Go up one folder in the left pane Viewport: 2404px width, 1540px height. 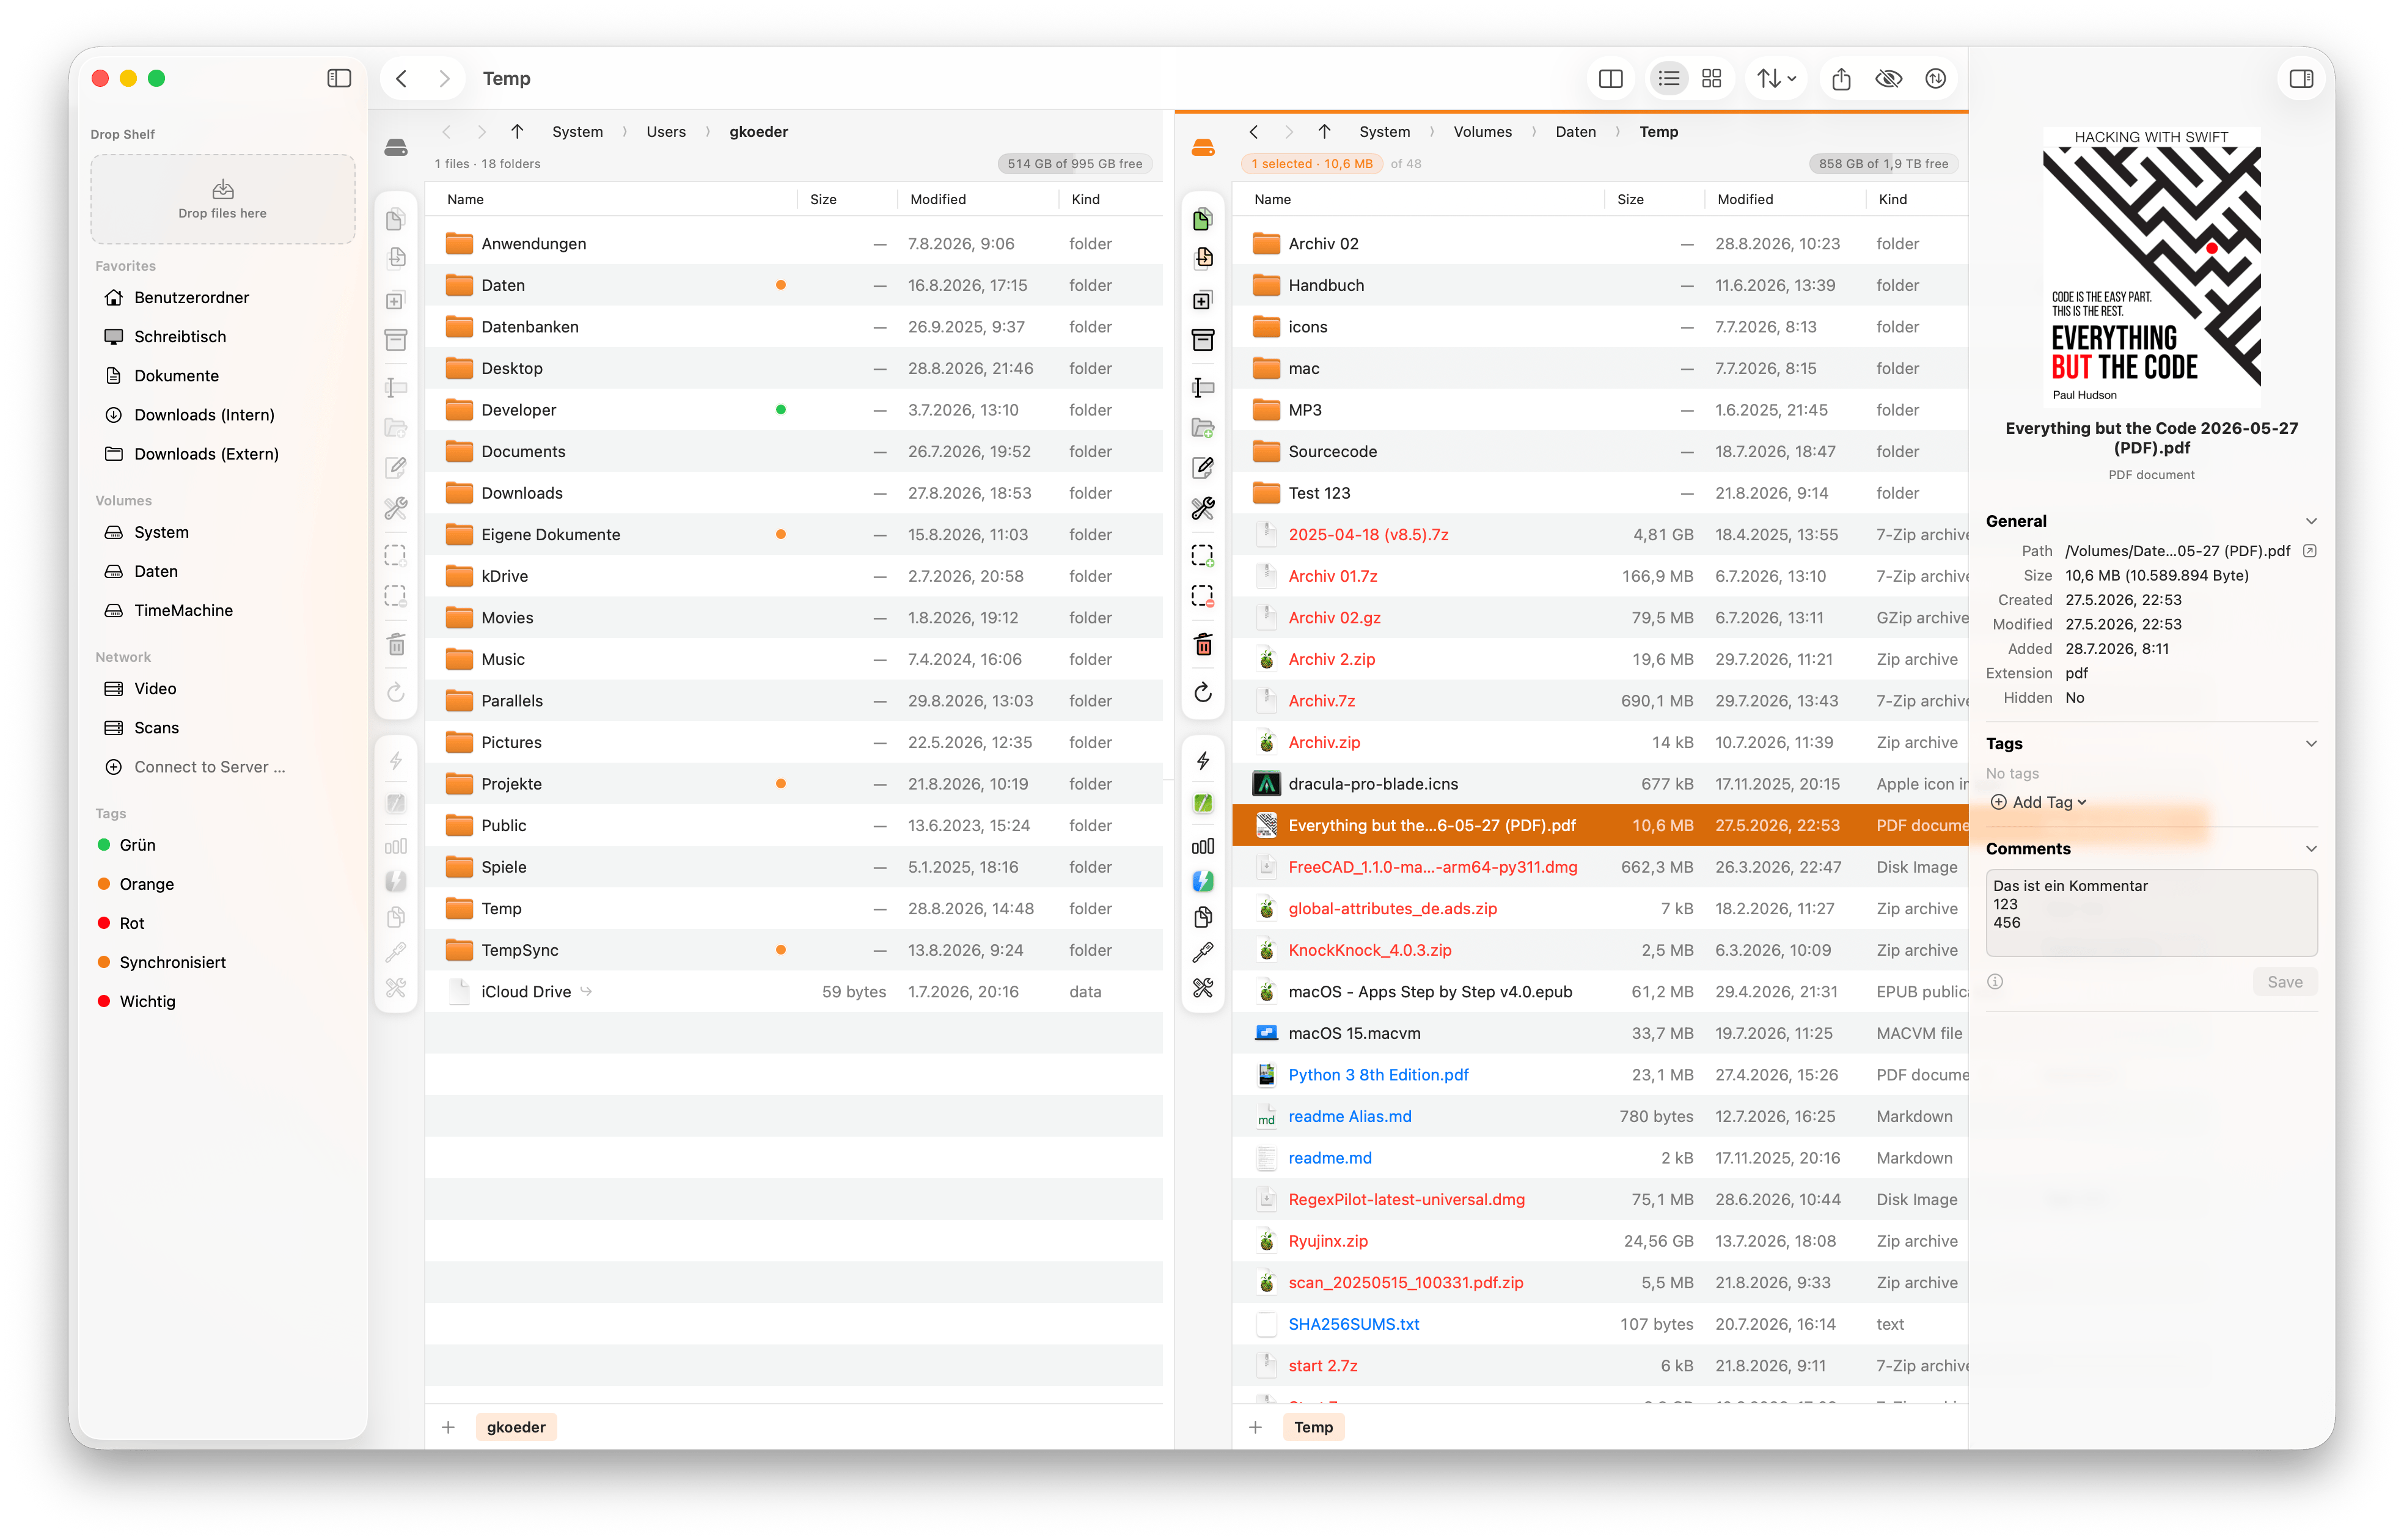click(x=517, y=131)
